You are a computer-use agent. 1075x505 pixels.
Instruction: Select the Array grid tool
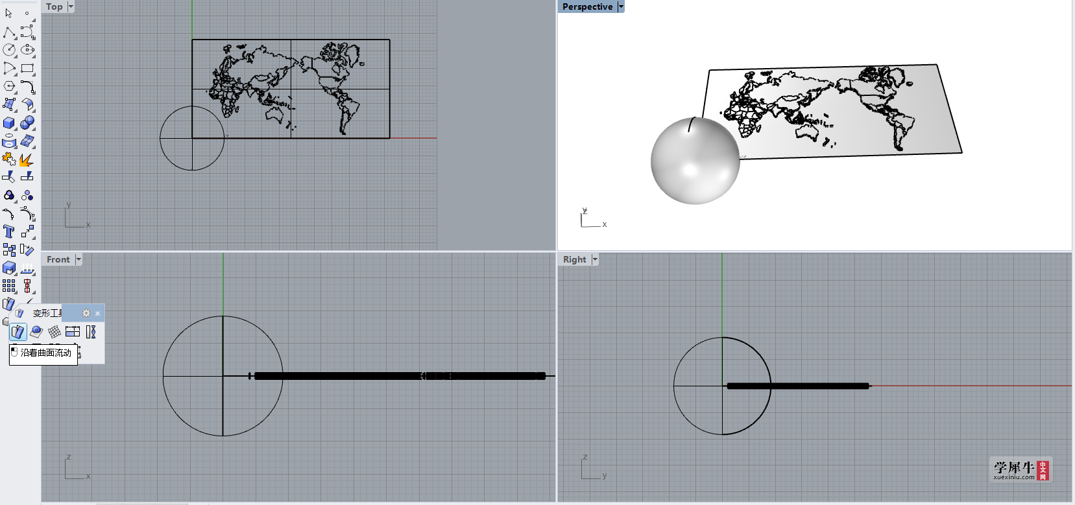8,286
